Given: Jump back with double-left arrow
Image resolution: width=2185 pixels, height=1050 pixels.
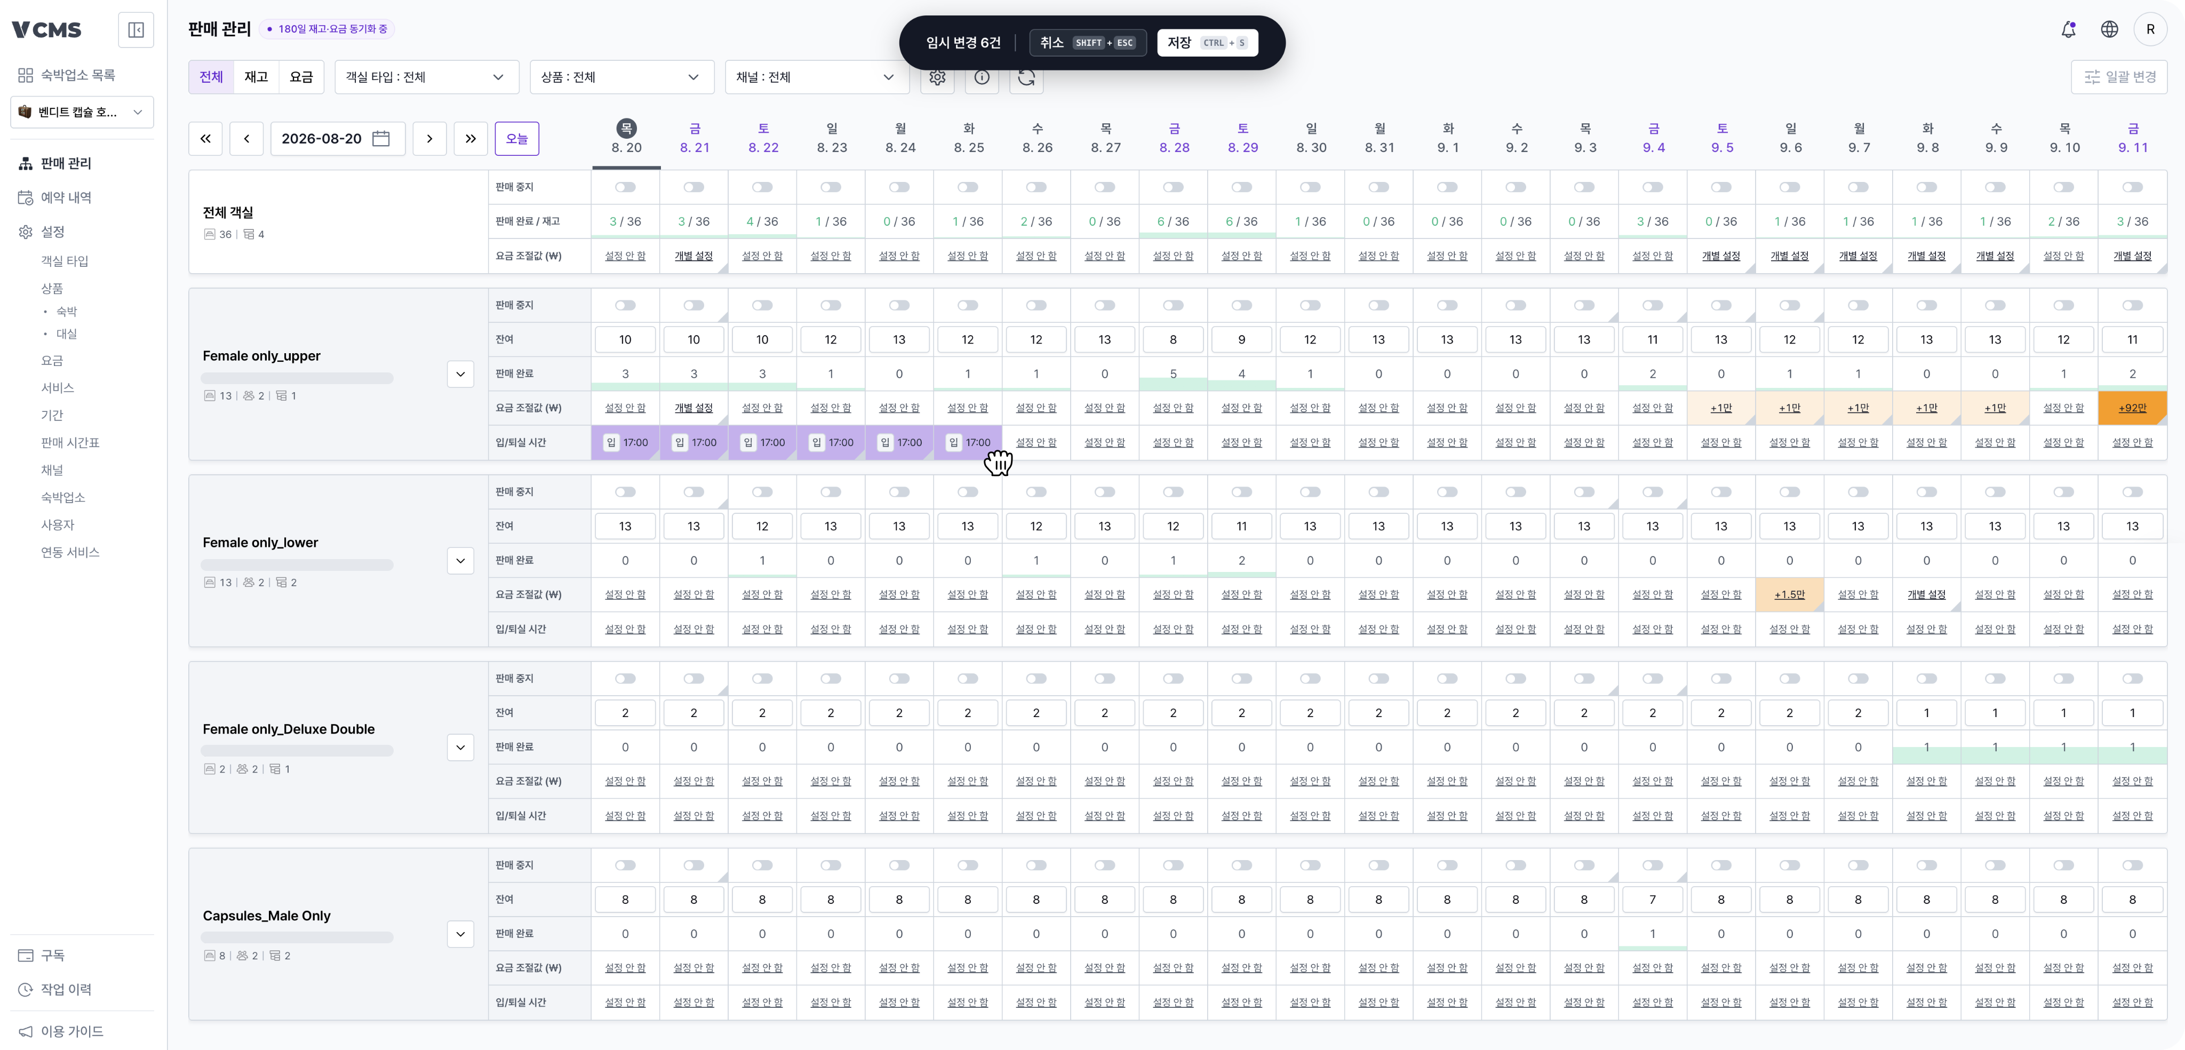Looking at the screenshot, I should (x=205, y=138).
